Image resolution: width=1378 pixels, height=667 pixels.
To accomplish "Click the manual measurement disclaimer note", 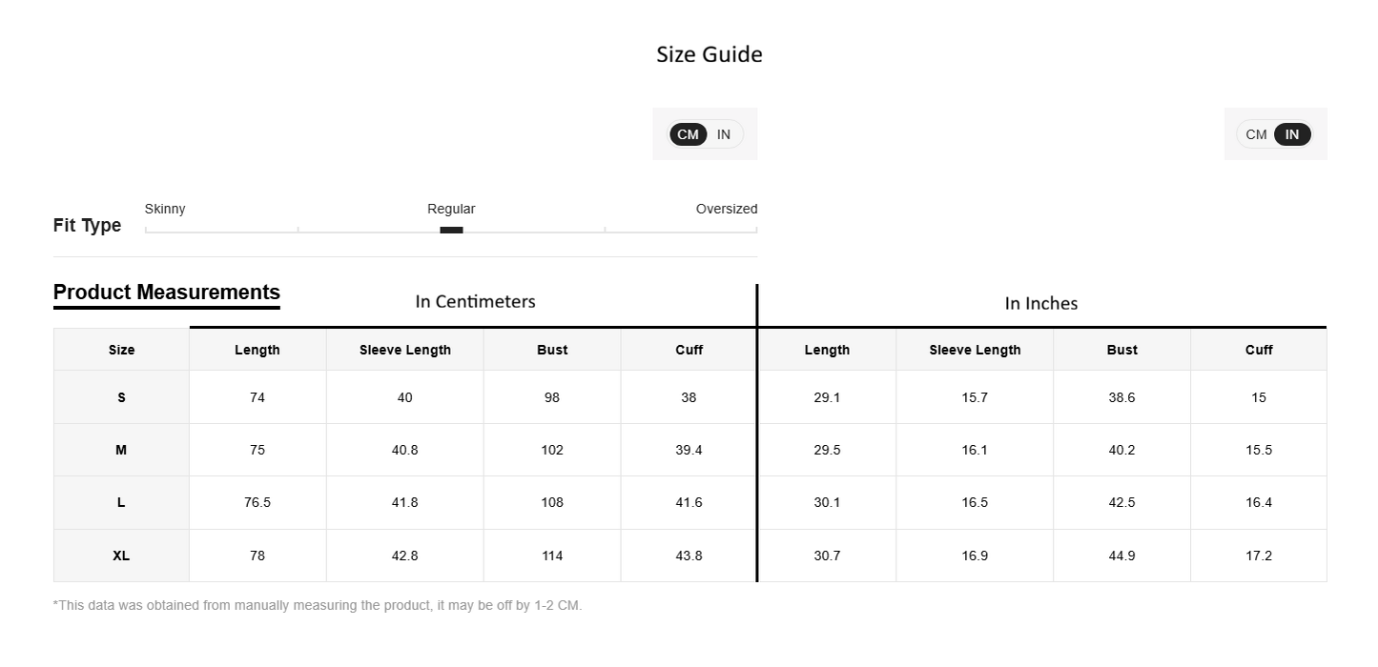I will pyautogui.click(x=318, y=605).
